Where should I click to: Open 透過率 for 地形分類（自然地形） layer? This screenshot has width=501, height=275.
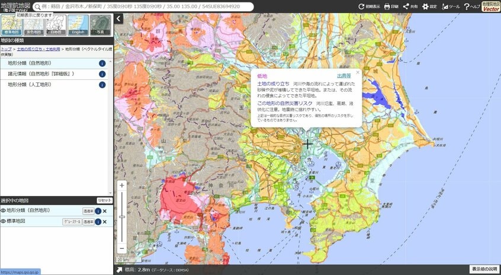click(88, 211)
